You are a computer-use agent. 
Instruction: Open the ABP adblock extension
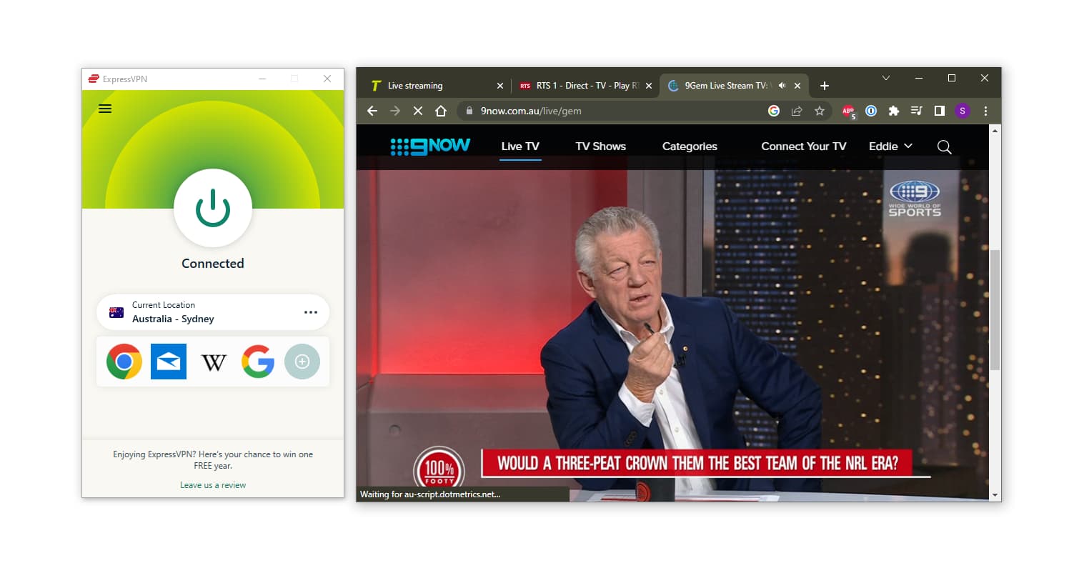848,111
